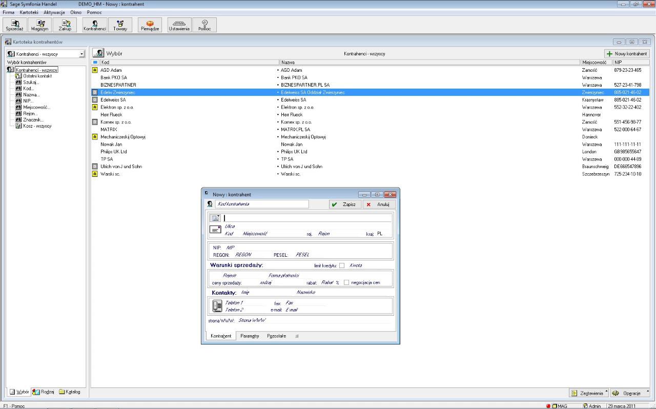Switch to the Parametry tab
656x409 pixels.
pyautogui.click(x=250, y=336)
